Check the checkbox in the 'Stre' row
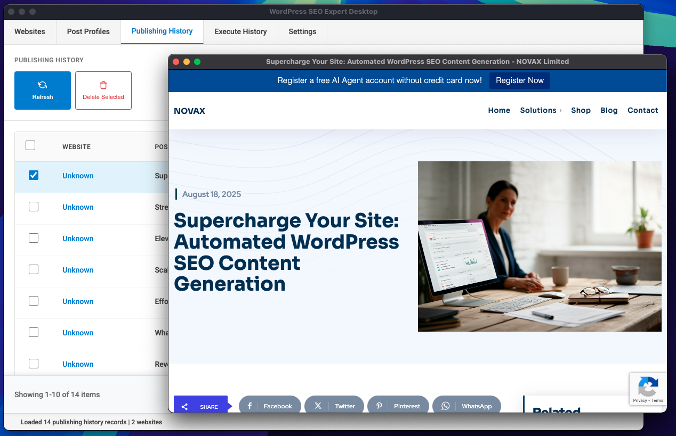676x436 pixels. (x=34, y=207)
